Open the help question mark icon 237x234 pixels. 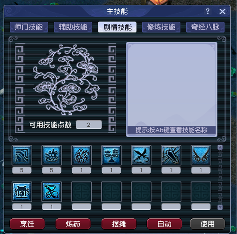tap(208, 11)
